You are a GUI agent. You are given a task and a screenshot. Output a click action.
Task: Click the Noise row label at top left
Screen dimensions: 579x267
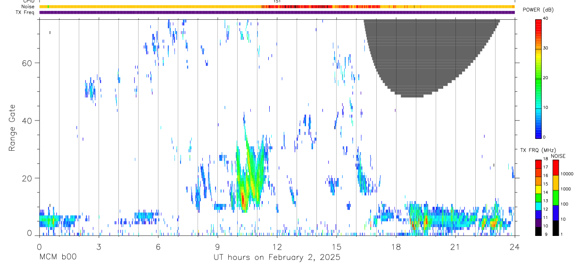click(28, 7)
